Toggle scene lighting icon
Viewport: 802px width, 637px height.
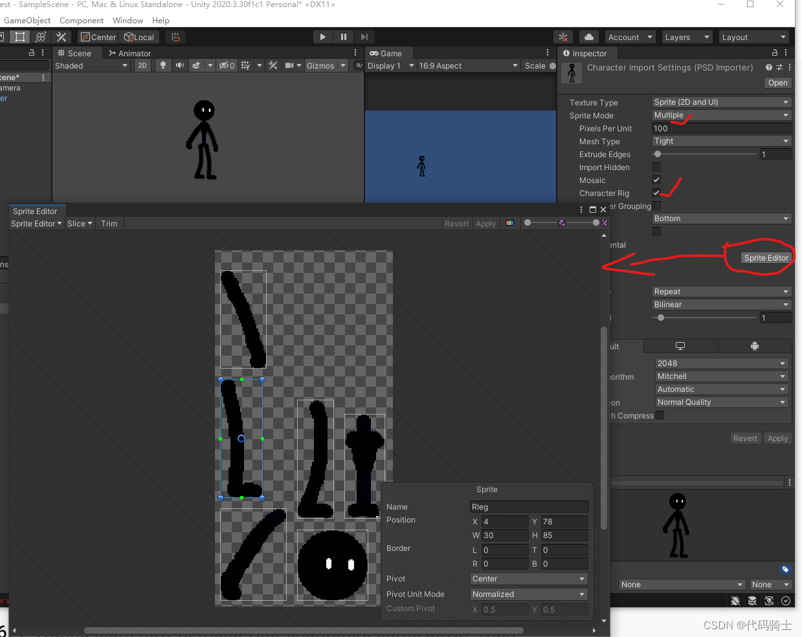point(162,65)
